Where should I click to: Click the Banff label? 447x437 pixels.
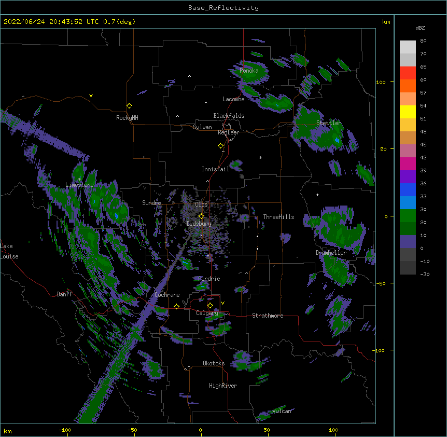point(64,294)
